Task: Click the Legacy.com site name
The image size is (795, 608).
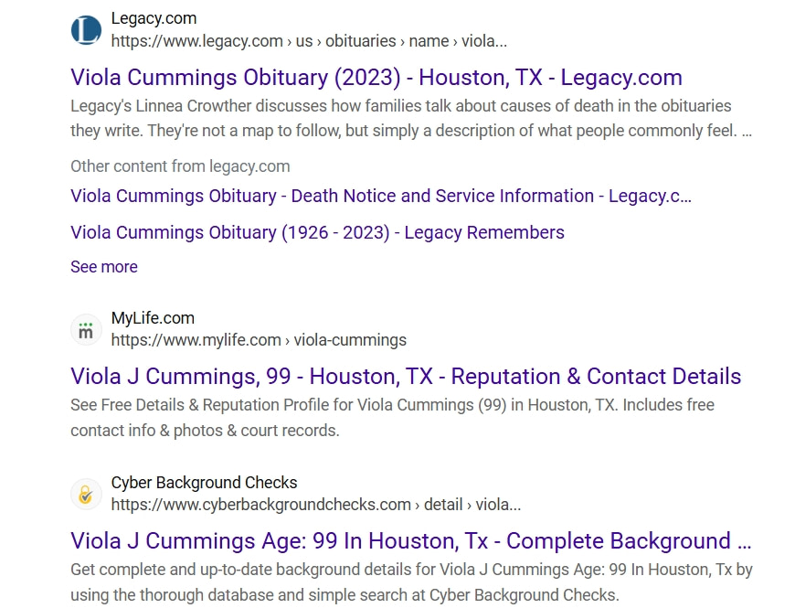Action: (154, 18)
